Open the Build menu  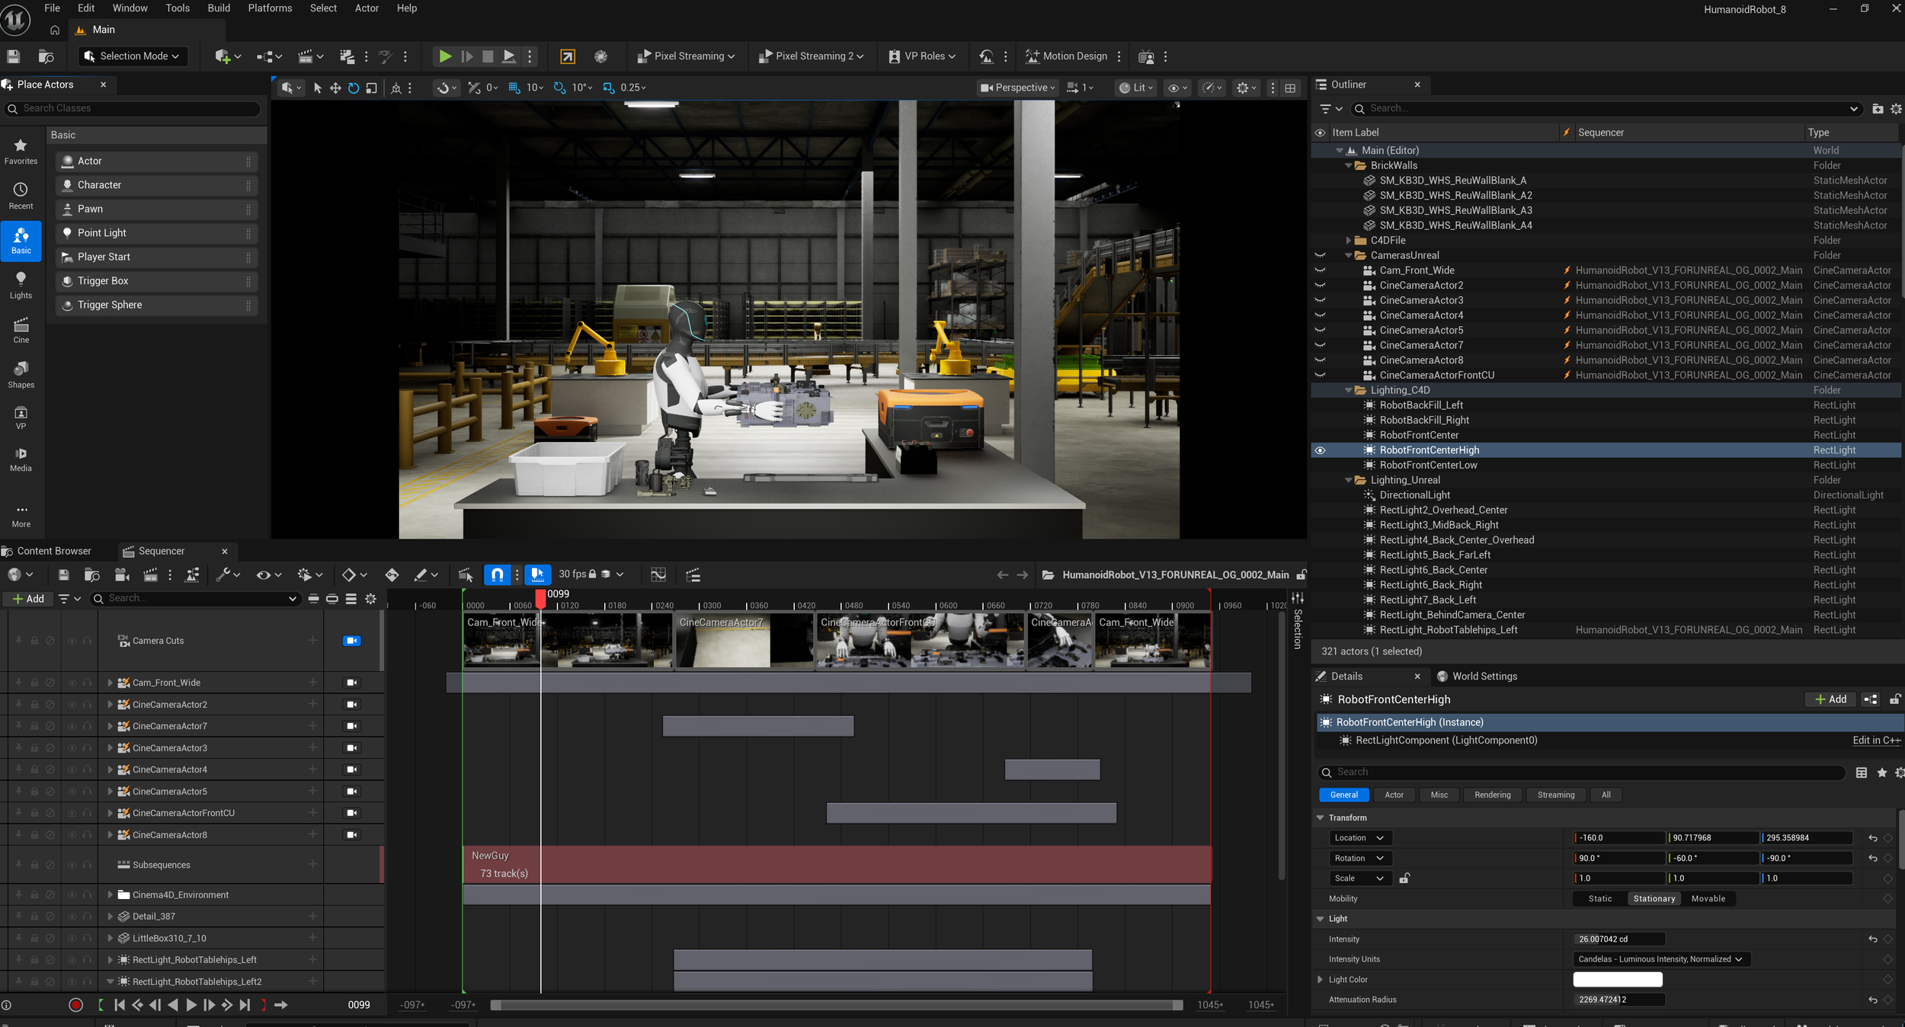(219, 8)
